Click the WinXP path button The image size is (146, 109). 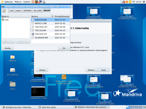pyautogui.click(x=47, y=10)
